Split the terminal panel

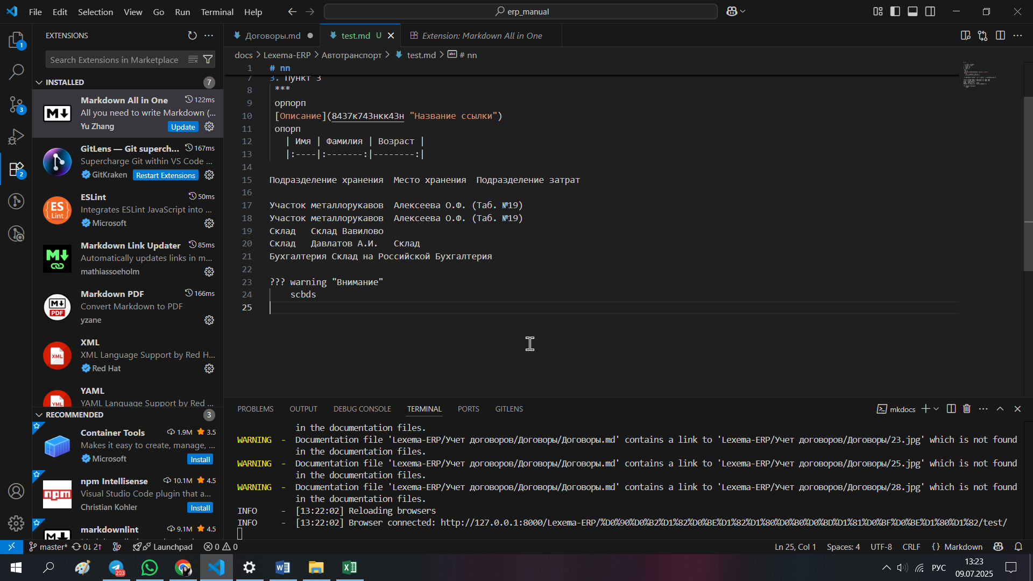(x=951, y=409)
